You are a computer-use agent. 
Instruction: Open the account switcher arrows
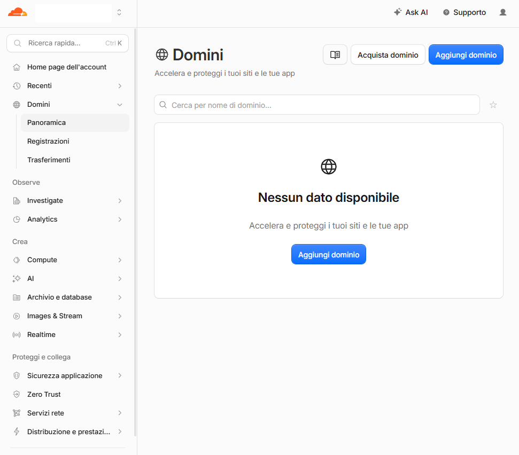point(119,13)
